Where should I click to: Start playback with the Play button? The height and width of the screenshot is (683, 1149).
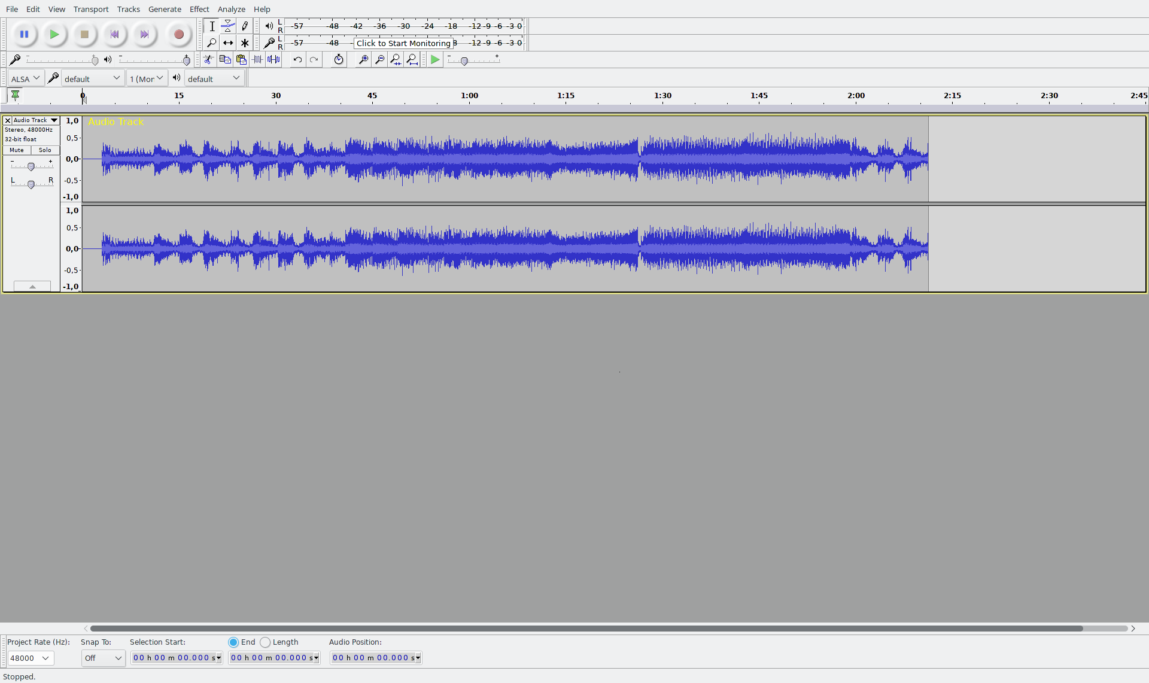(x=54, y=34)
